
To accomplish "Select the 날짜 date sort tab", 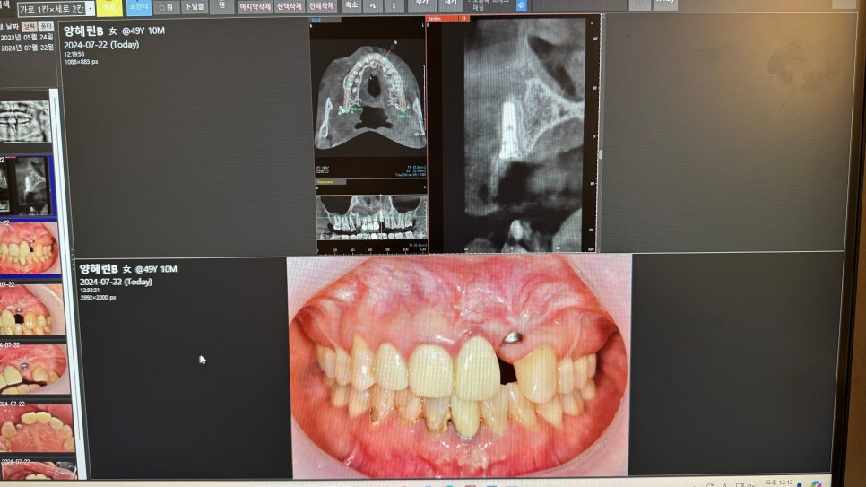I will pos(28,26).
